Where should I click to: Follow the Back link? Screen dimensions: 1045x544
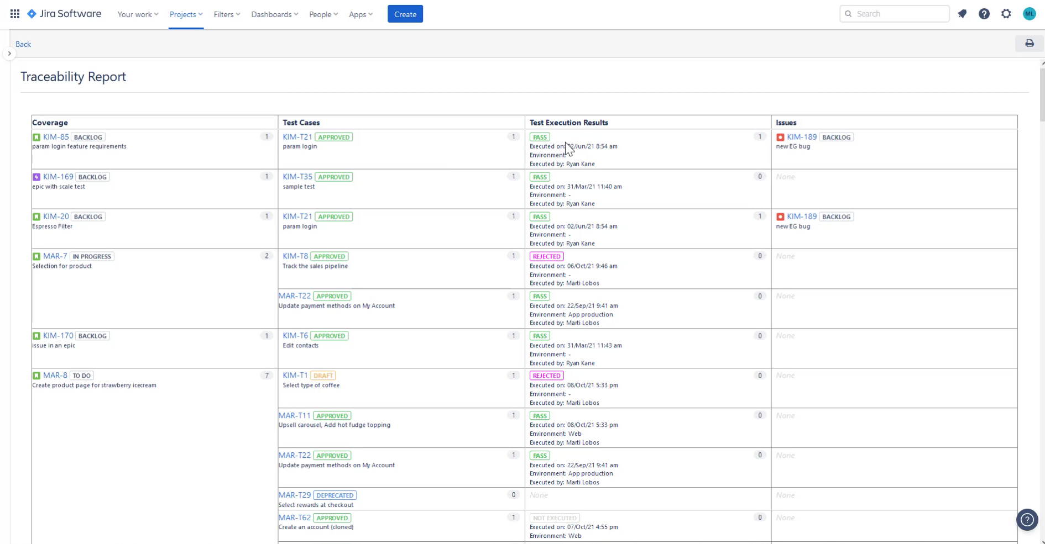pos(23,44)
